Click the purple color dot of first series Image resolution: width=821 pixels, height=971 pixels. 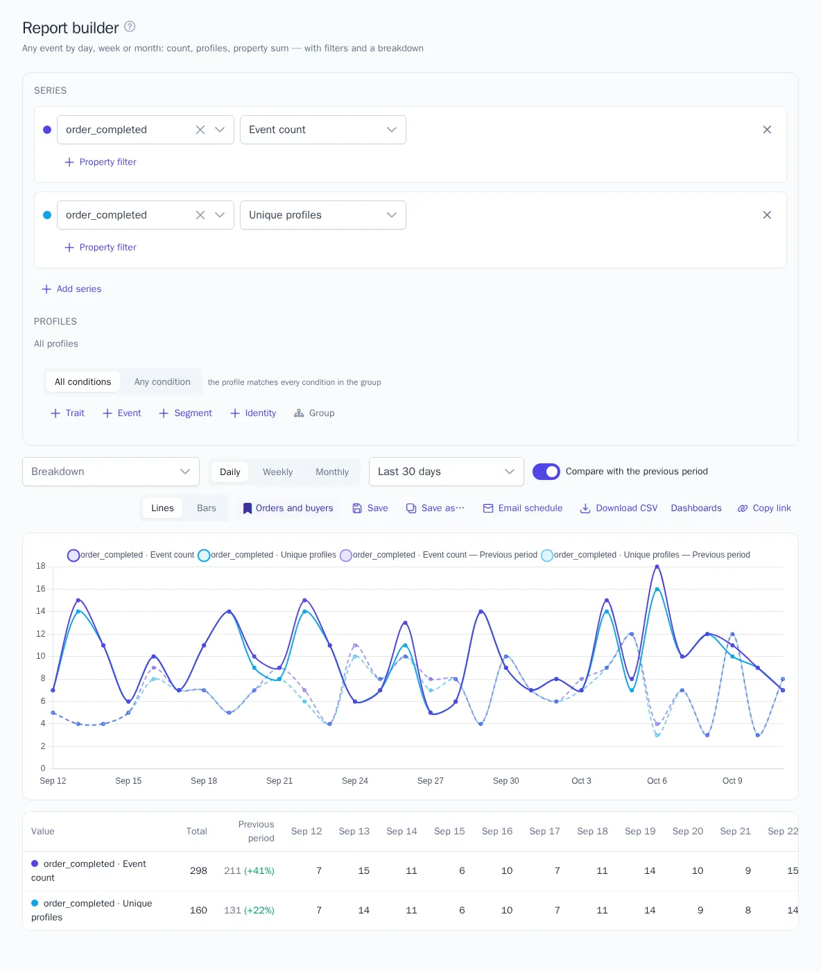[x=47, y=130]
